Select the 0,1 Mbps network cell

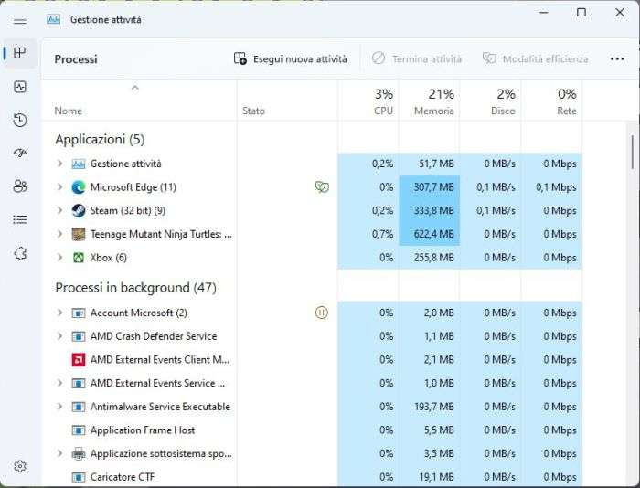(x=551, y=187)
